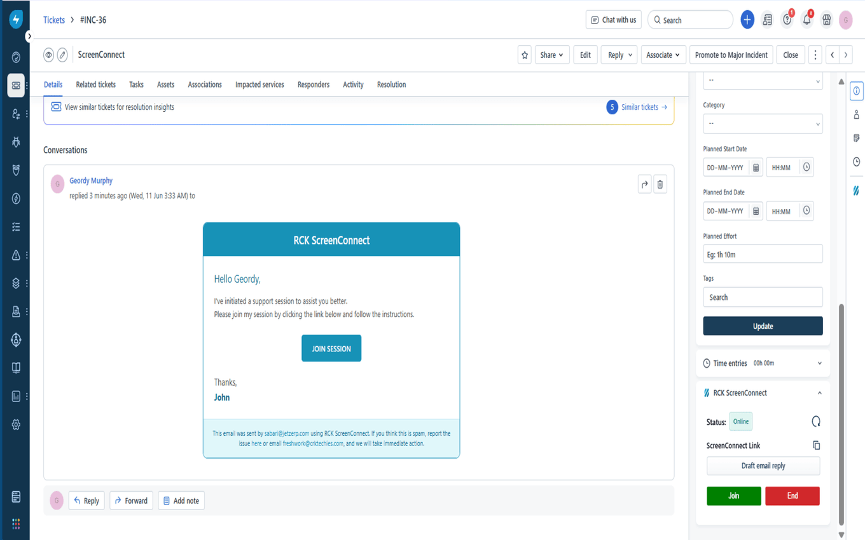Click the pencil edit icon beside ScreenConnect
The height and width of the screenshot is (540, 865).
point(62,55)
